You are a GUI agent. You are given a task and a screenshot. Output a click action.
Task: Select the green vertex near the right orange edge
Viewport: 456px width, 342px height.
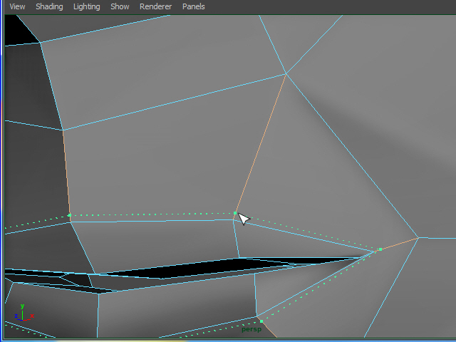[x=380, y=249]
